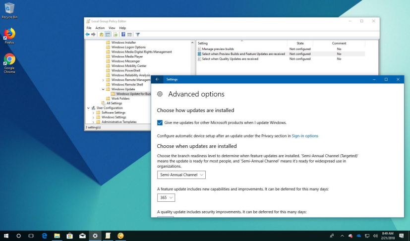Viewport: 410px width, 241px height.
Task: Expand the Software Settings tree node
Action: 93,113
